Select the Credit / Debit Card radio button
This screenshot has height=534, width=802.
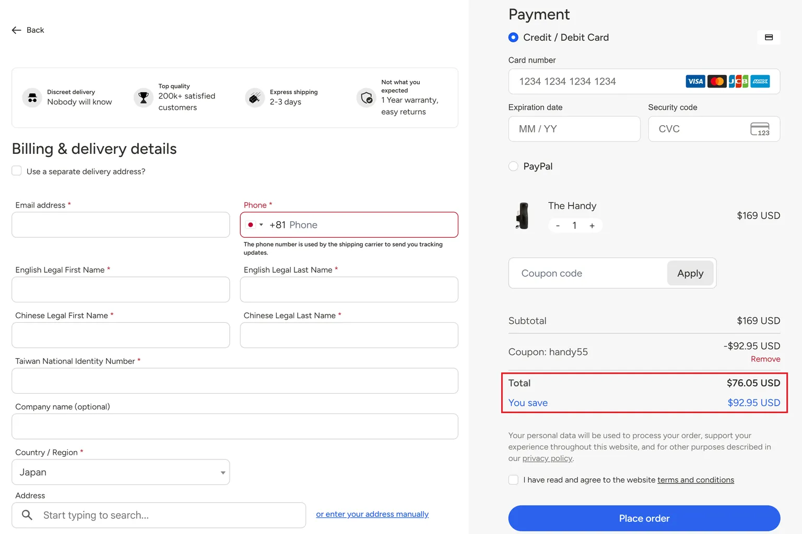(x=513, y=38)
